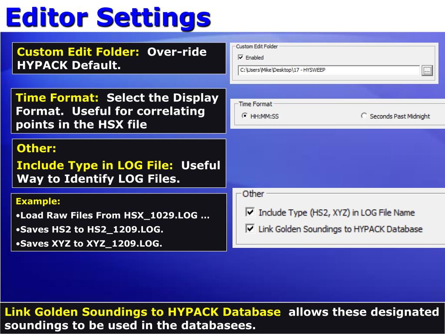The height and width of the screenshot is (334, 445).
Task: Click the bottom 'Link Golden Soundings to HYPACK Database' caption
Action: (x=143, y=312)
